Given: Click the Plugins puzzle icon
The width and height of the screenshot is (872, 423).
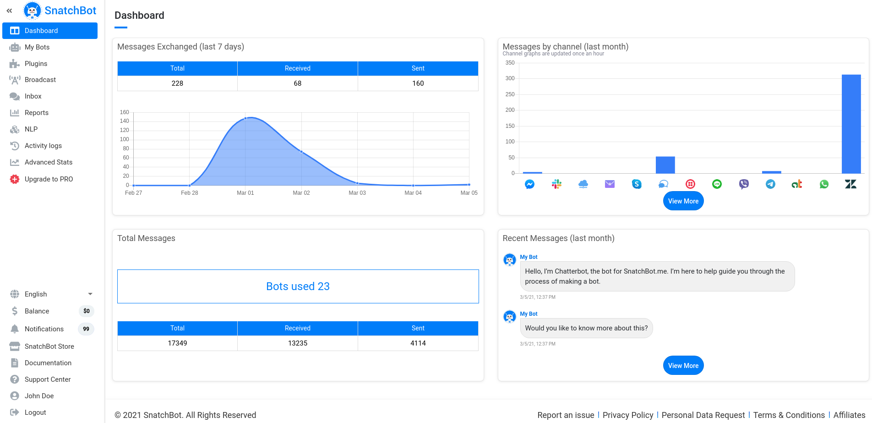Looking at the screenshot, I should [15, 64].
